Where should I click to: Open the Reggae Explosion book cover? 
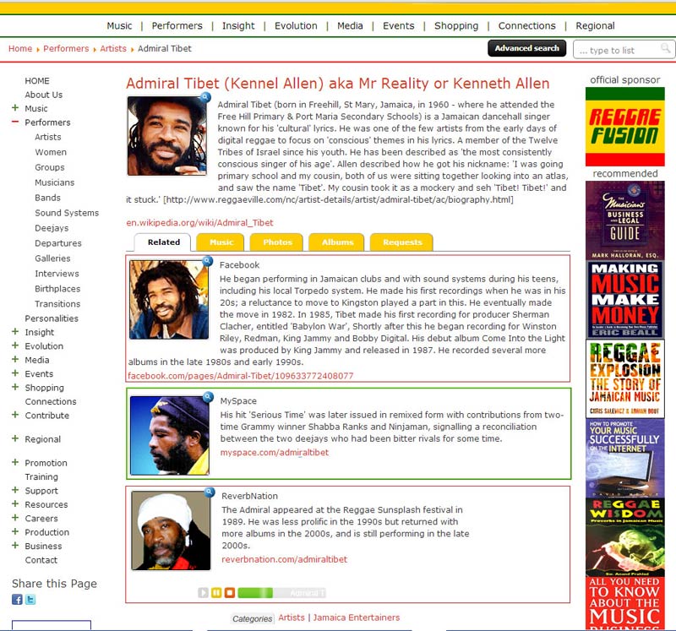coord(624,378)
